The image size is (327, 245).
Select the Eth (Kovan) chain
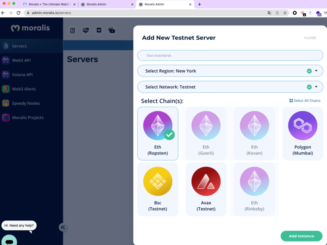tap(254, 134)
